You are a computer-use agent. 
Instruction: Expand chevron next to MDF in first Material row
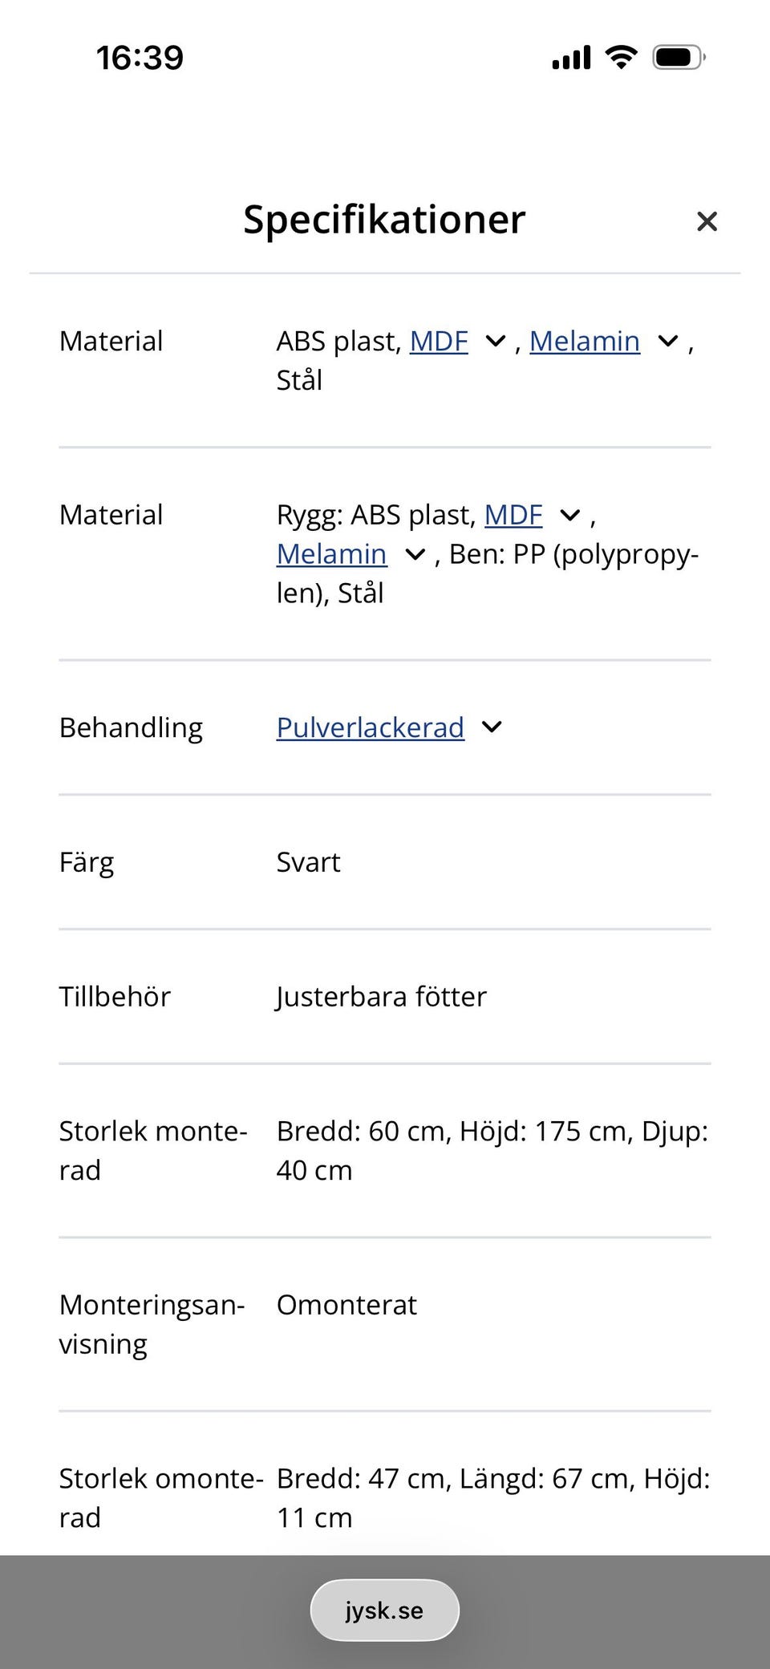pos(496,342)
